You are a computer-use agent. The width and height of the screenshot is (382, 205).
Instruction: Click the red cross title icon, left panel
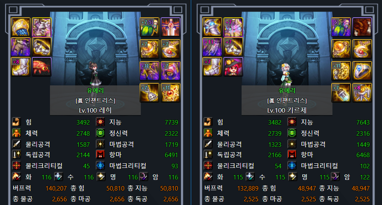pyautogui.click(x=171, y=27)
